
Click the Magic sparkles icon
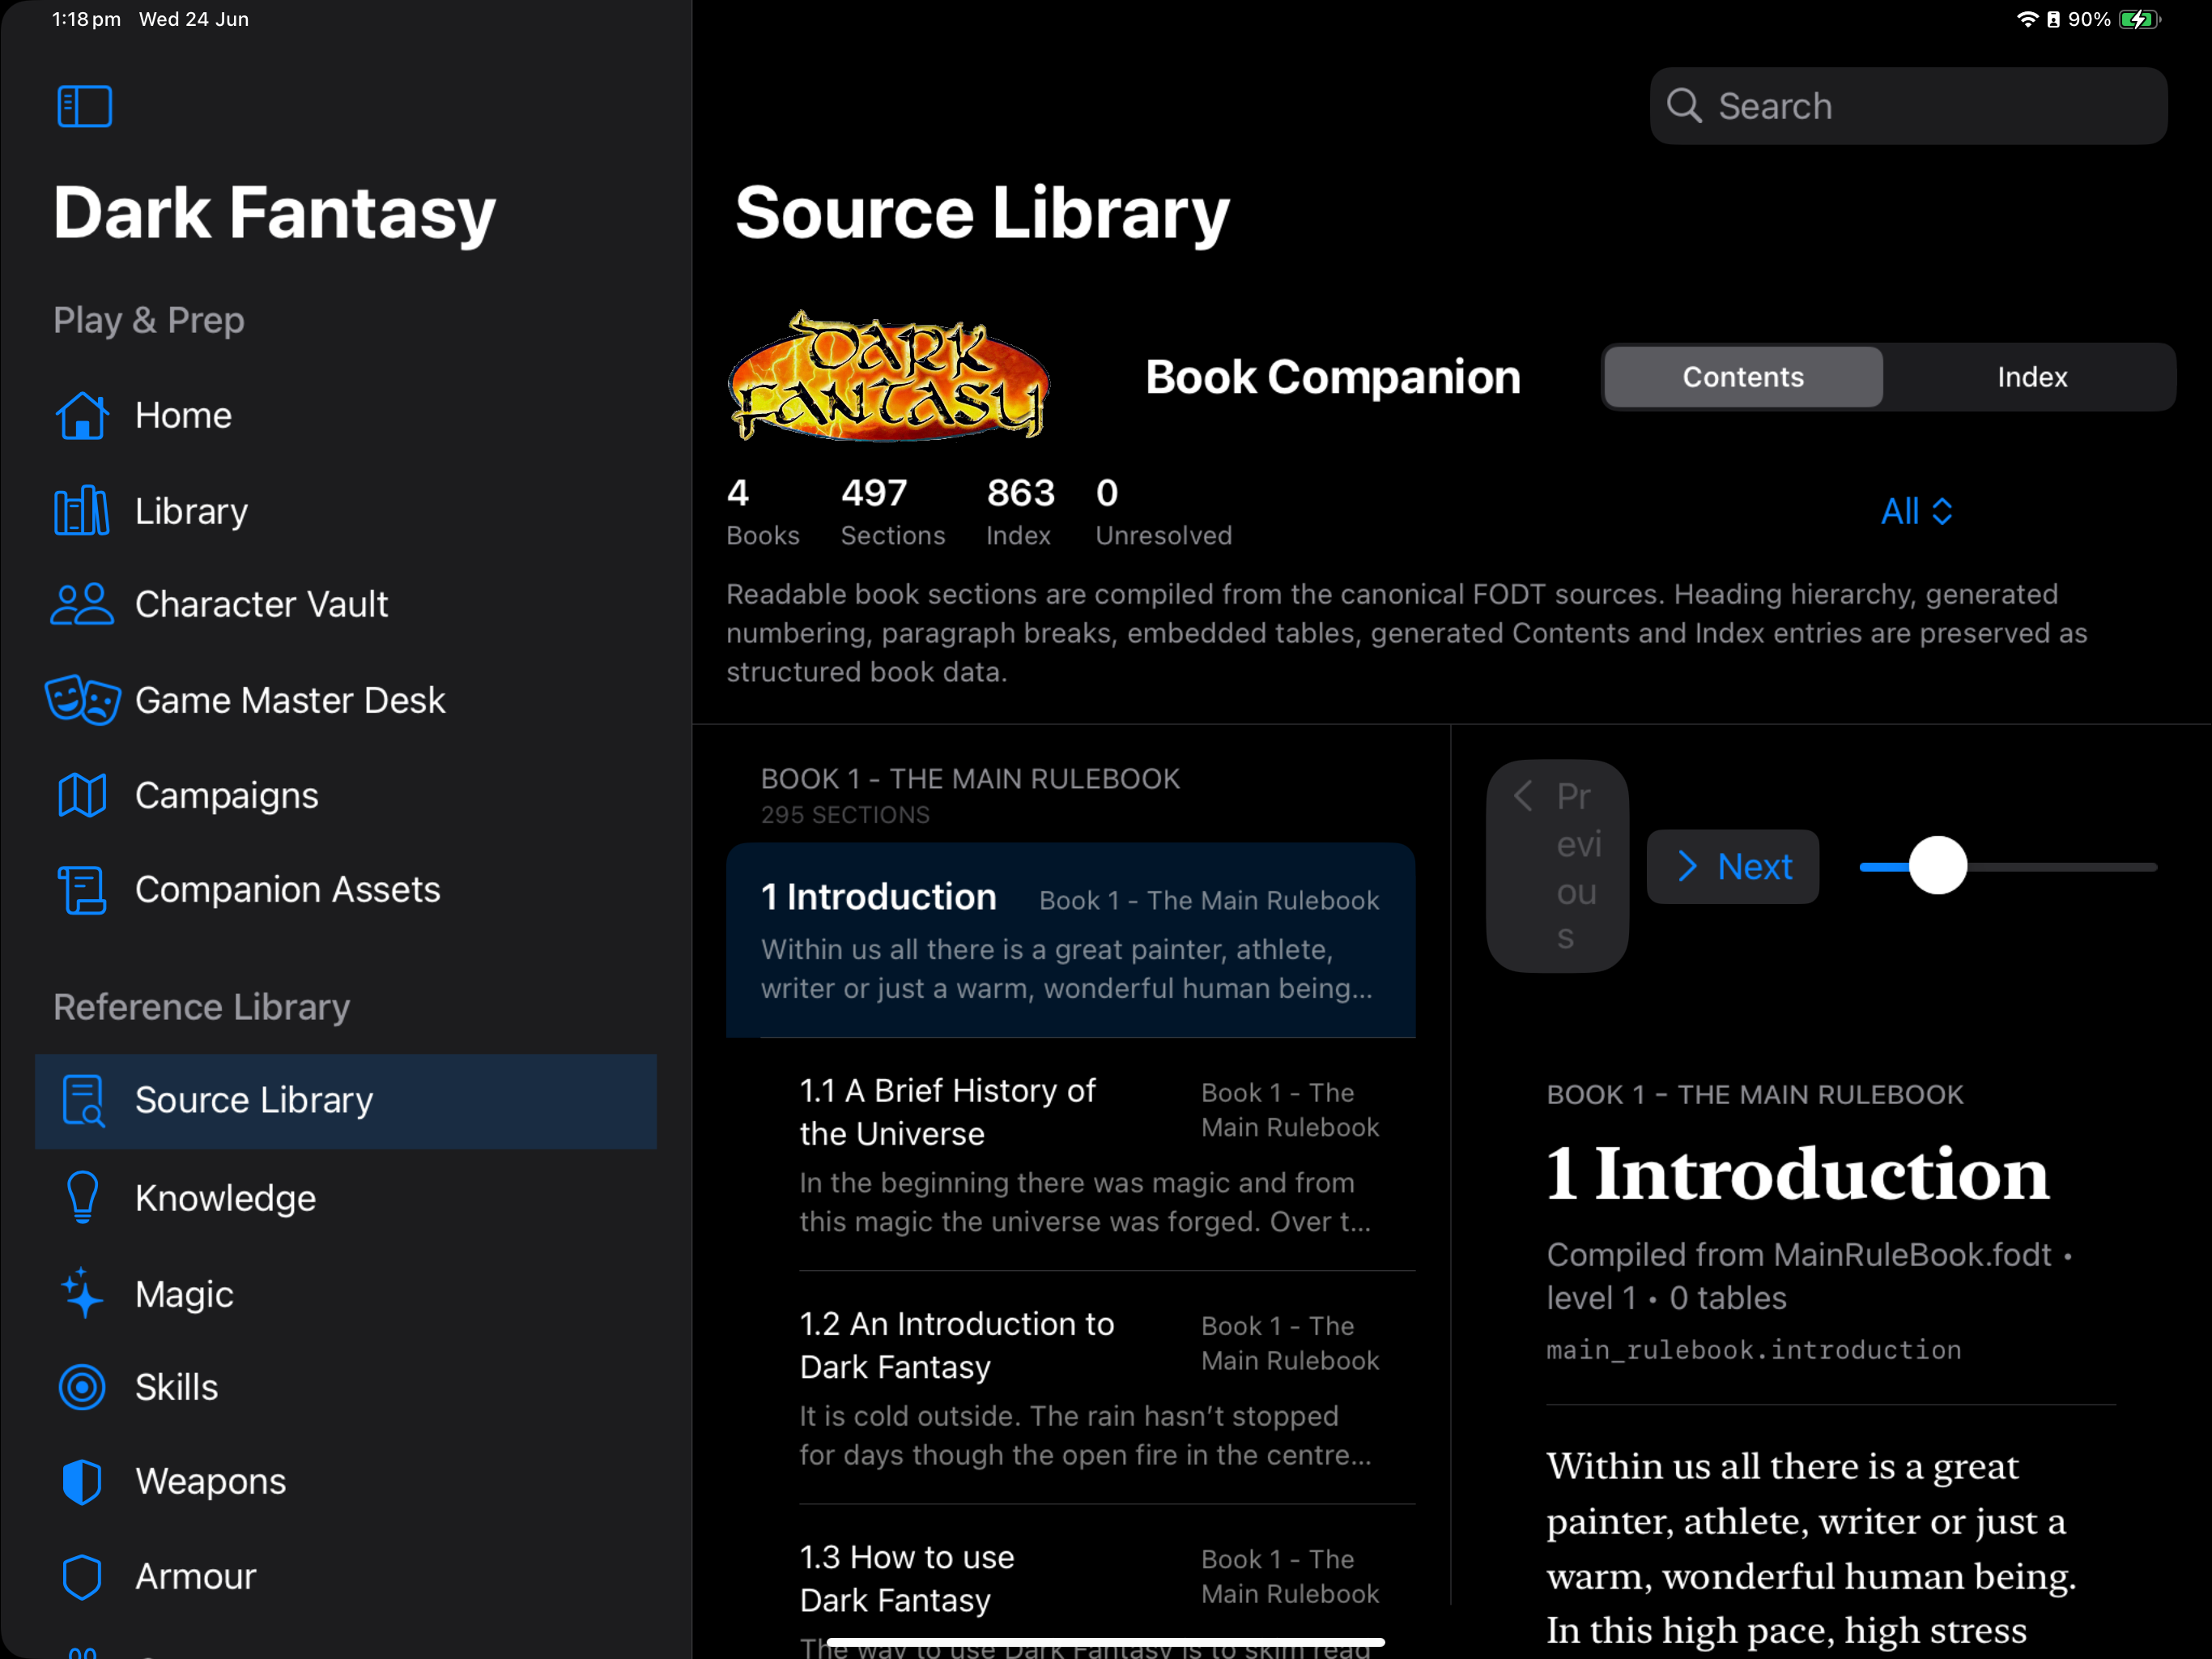click(82, 1294)
